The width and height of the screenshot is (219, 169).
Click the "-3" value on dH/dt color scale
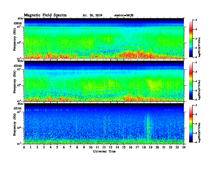click(196, 30)
